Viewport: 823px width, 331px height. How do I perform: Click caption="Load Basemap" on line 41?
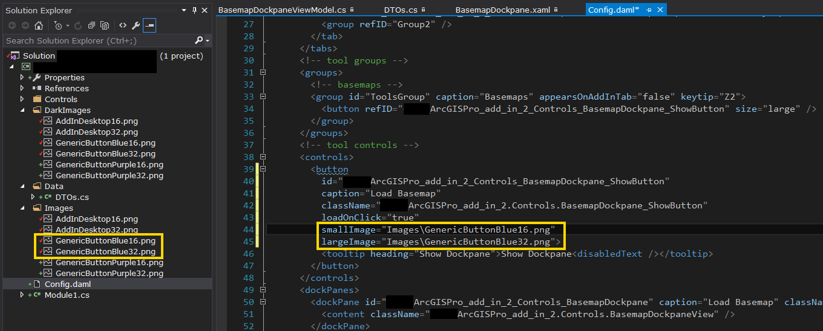click(x=381, y=193)
